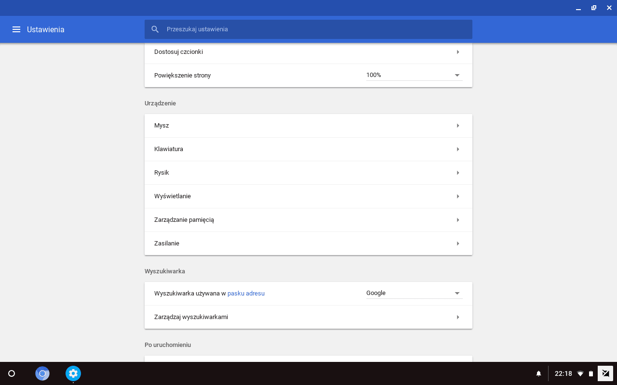The height and width of the screenshot is (385, 617).
Task: Click the Wi-Fi status icon
Action: 580,373
